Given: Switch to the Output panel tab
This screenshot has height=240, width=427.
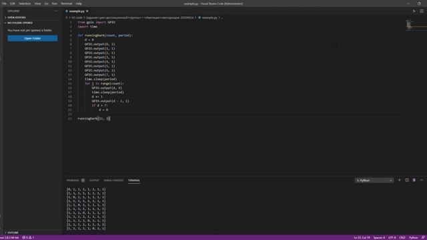Looking at the screenshot, I should click(94, 180).
